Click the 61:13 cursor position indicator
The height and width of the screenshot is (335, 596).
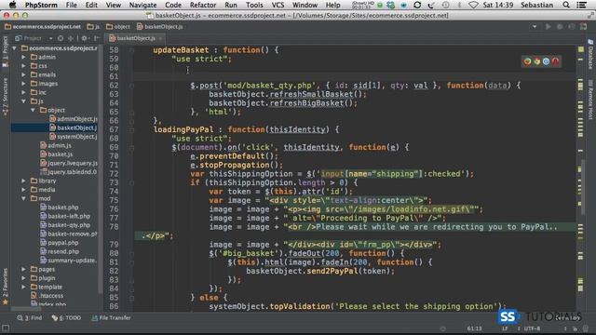click(474, 328)
